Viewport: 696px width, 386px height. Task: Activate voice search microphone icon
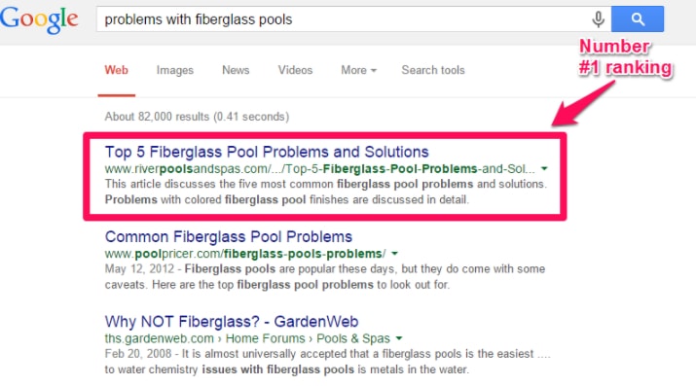tap(598, 19)
